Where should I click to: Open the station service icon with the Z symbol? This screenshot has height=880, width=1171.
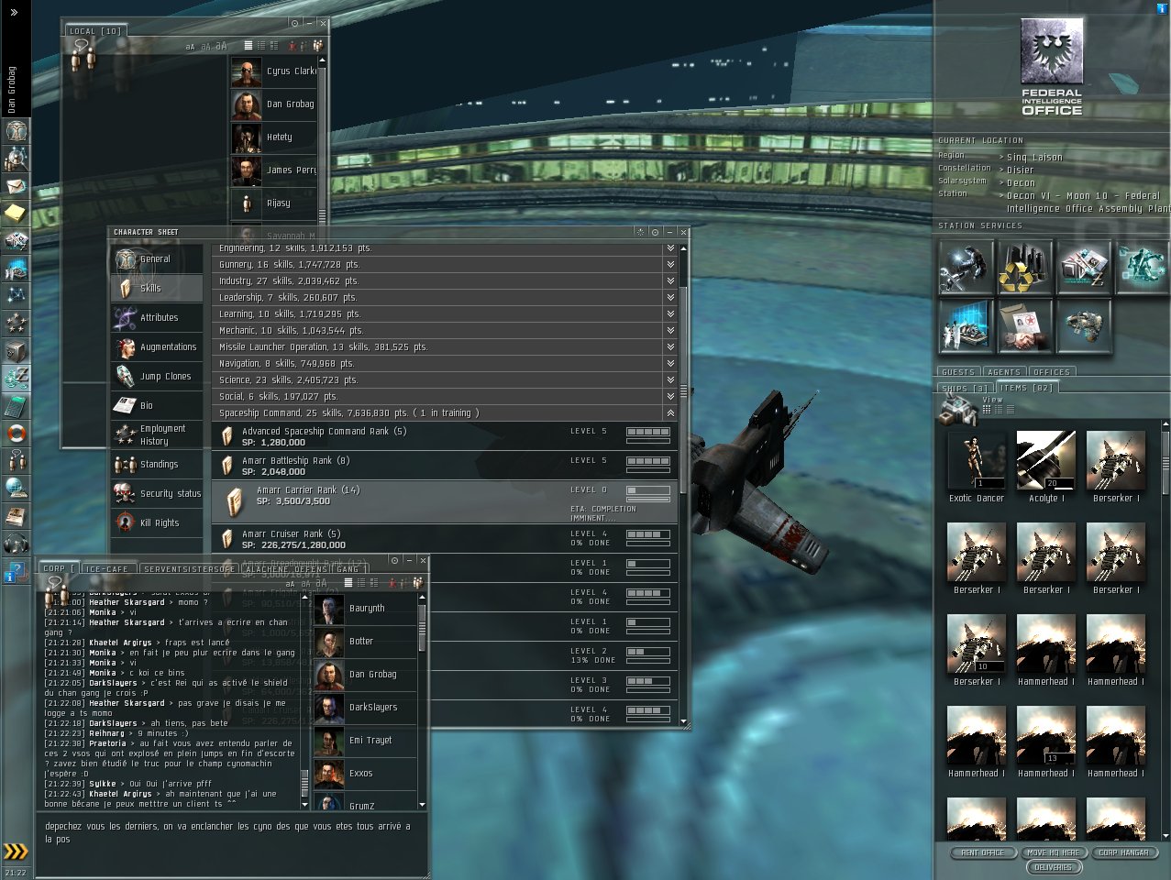click(x=1083, y=267)
